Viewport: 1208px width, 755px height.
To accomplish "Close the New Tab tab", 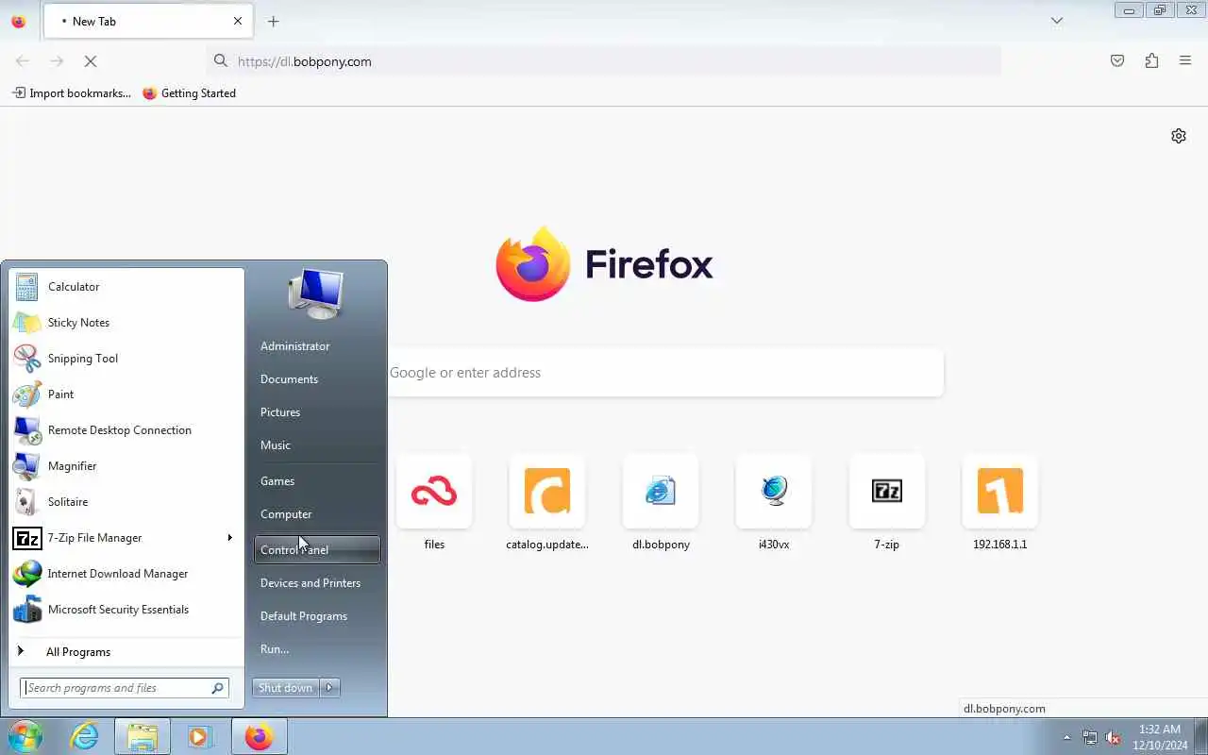I will tap(238, 21).
